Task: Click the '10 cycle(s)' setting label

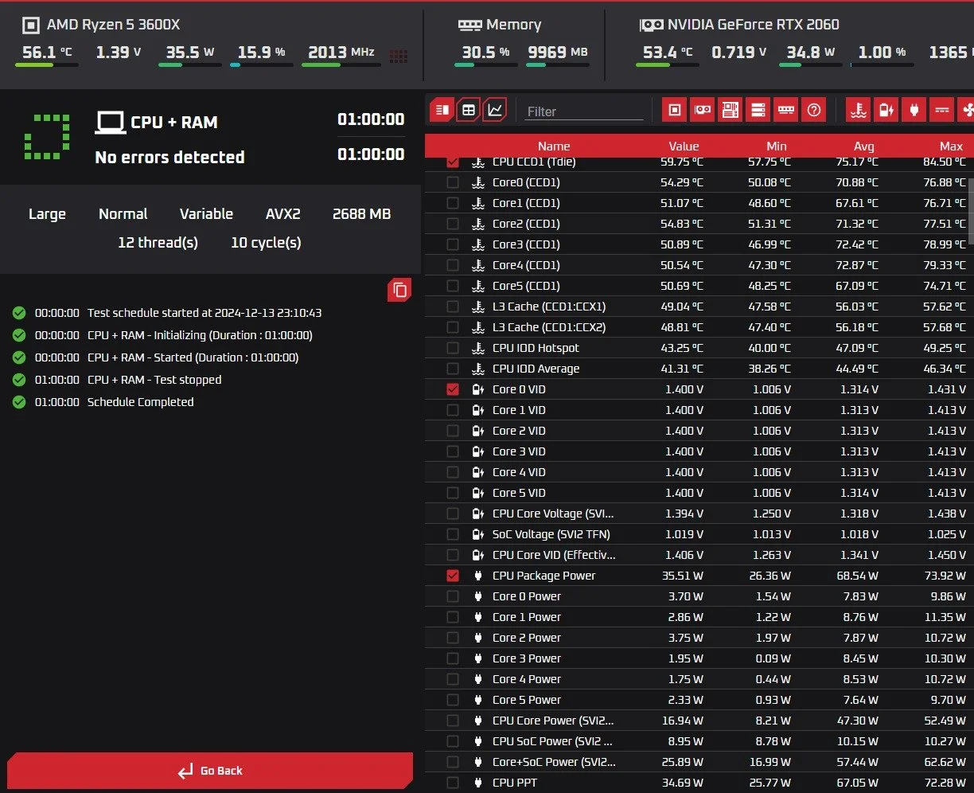Action: pos(266,243)
